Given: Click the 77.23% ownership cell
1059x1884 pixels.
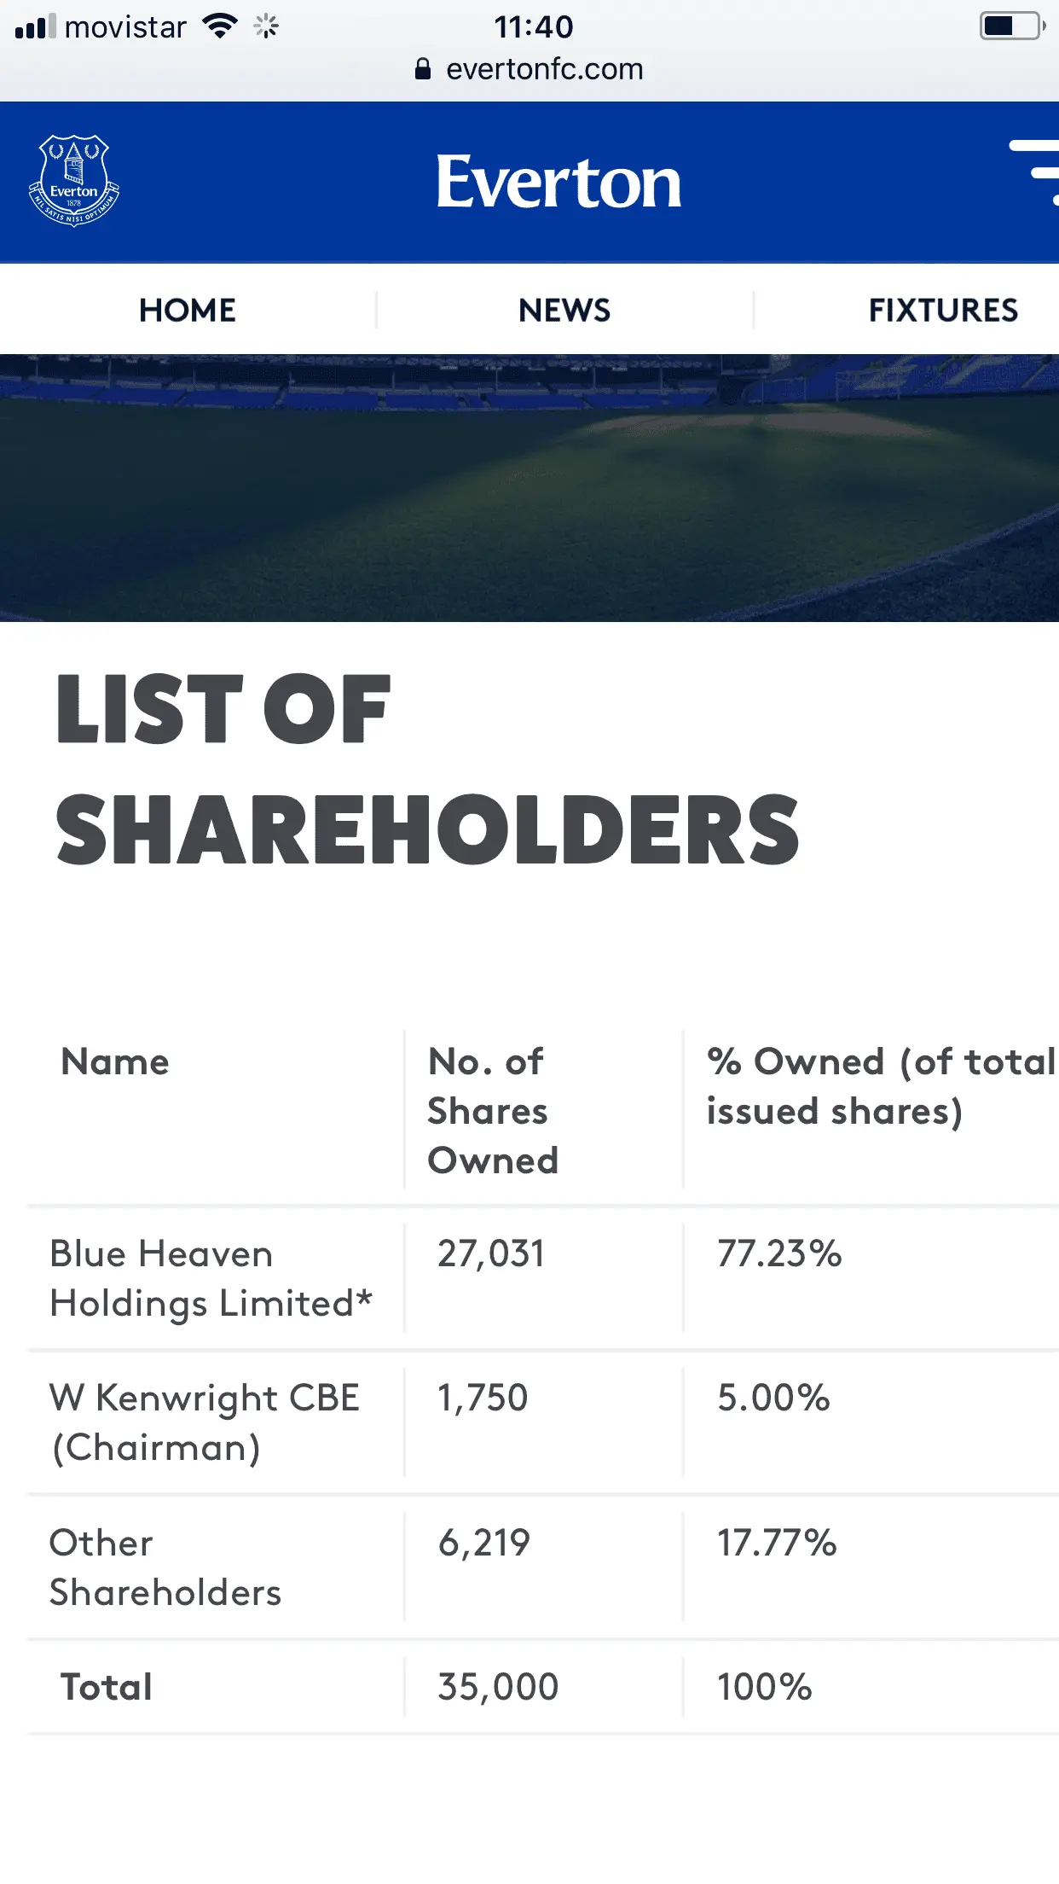Looking at the screenshot, I should tap(779, 1254).
